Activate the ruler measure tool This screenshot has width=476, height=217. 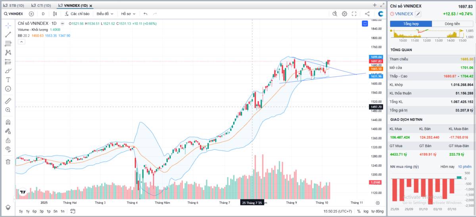pos(8,100)
